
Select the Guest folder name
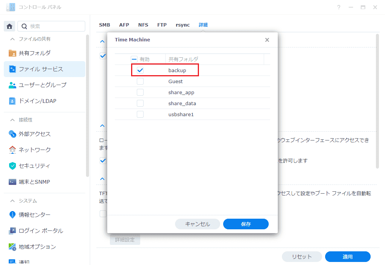click(175, 82)
